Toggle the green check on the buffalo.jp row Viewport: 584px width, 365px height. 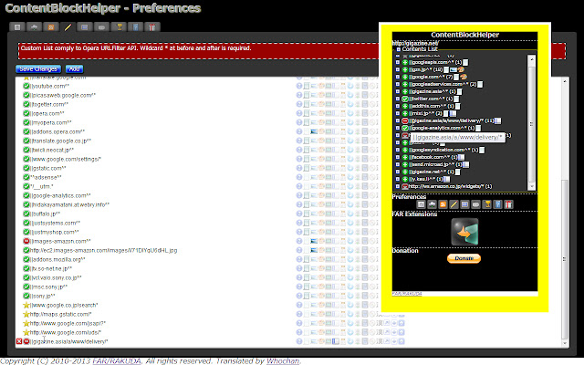(x=26, y=214)
